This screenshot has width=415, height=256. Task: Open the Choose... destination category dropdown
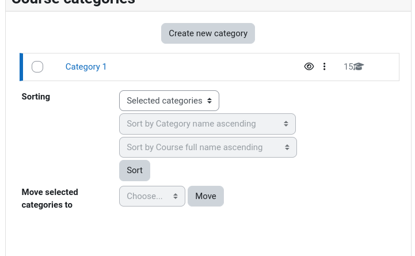click(152, 196)
